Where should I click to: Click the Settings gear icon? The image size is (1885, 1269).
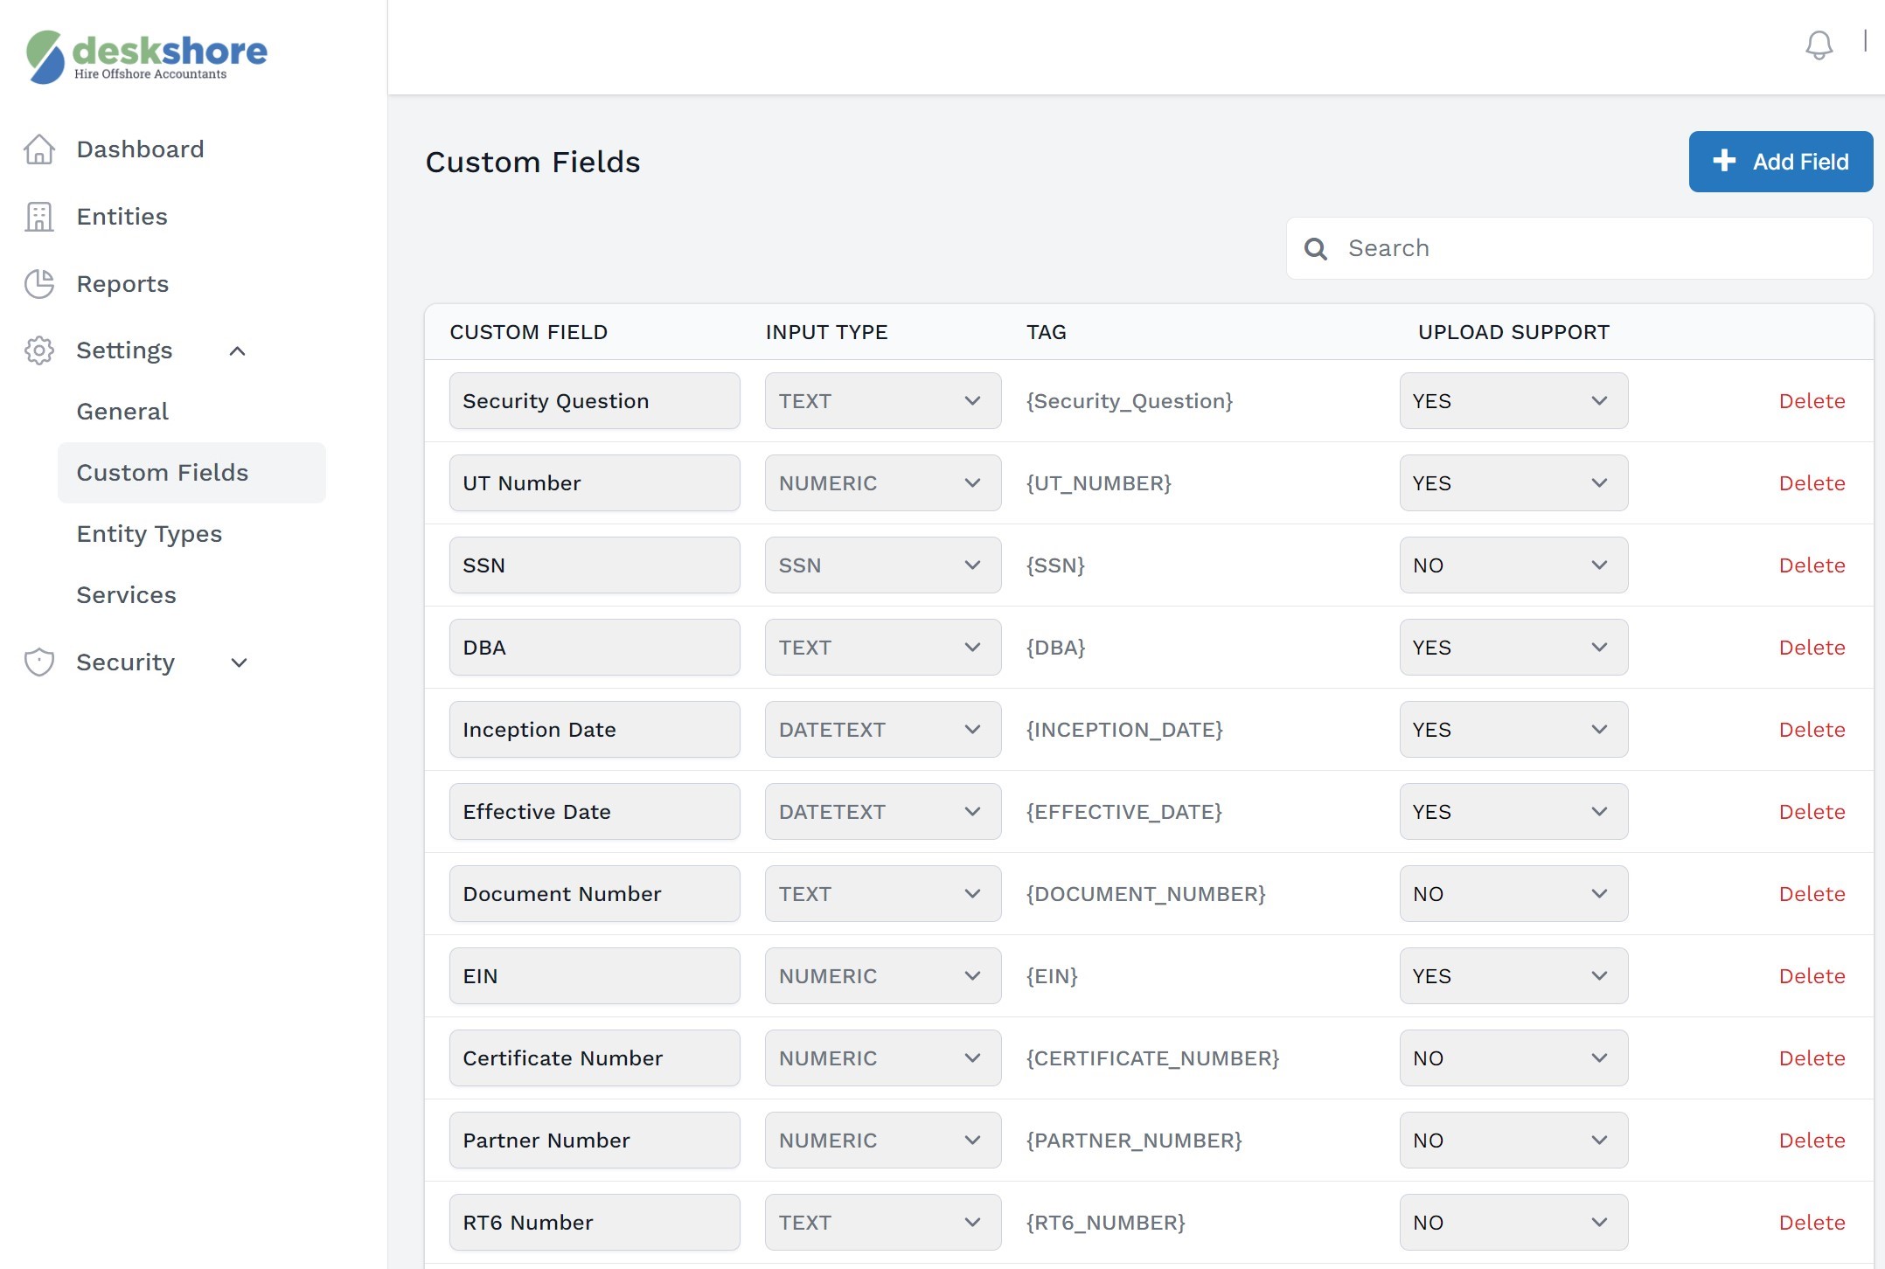tap(39, 350)
